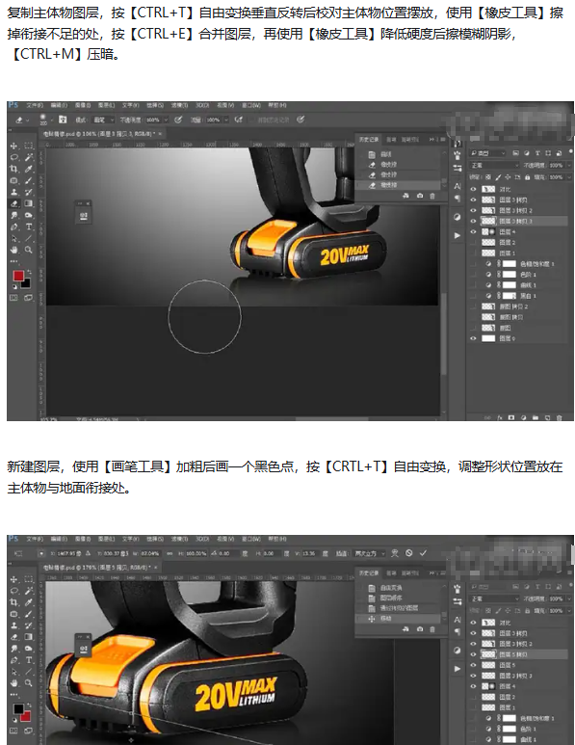Viewport: 575px width, 745px height.
Task: Open the Actions play icon in upper screenshot
Action: pyautogui.click(x=457, y=236)
